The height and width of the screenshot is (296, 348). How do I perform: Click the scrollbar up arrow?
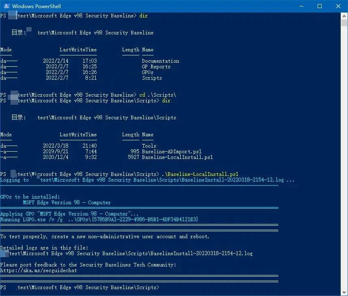344,16
